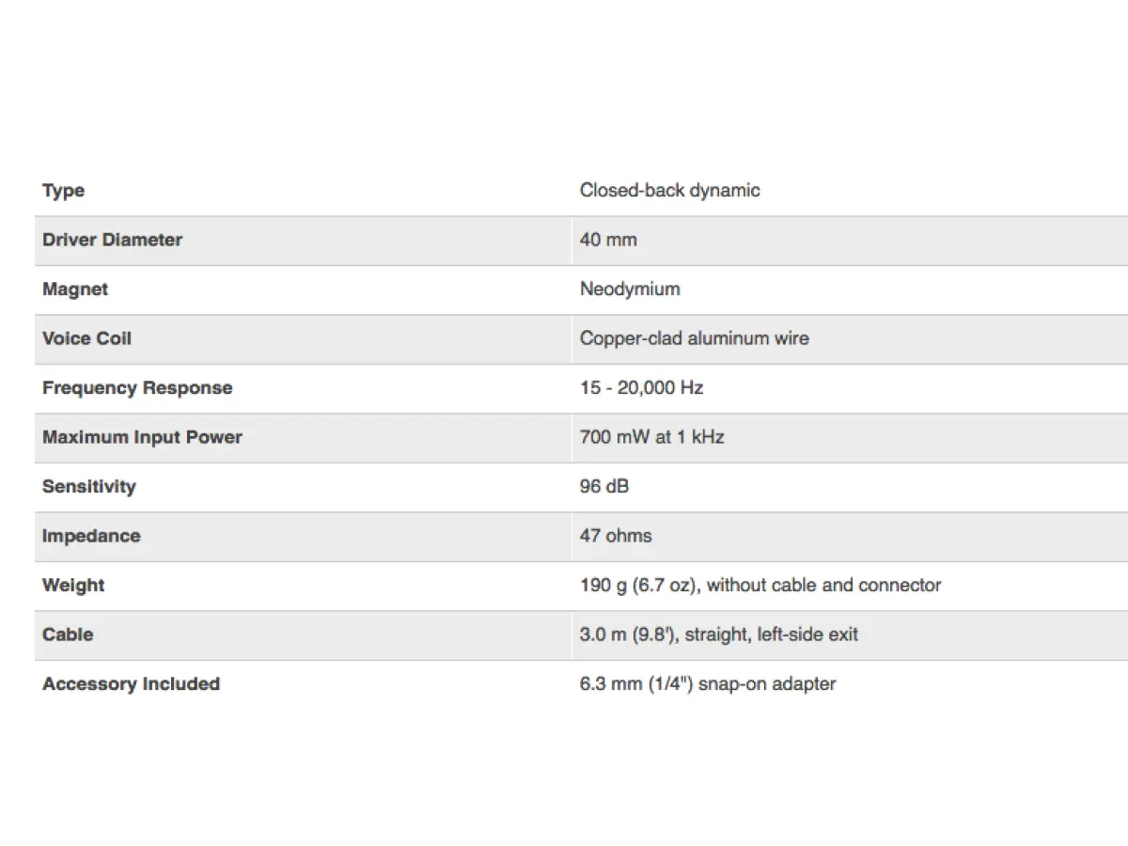Click the Driver Diameter label
Viewport: 1128px width, 846px height.
112,240
